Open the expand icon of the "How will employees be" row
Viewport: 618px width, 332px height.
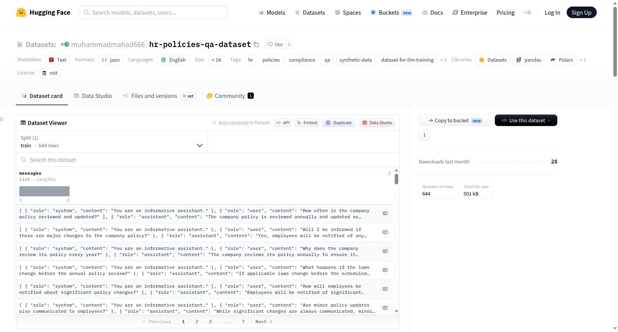[x=385, y=289]
